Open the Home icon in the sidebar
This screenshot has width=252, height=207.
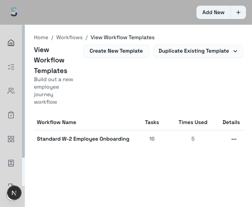pos(11,43)
